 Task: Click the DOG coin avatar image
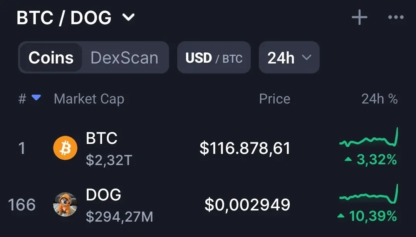65,204
